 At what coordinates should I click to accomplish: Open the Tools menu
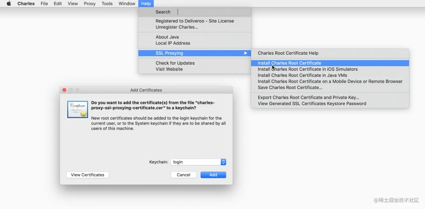(107, 4)
